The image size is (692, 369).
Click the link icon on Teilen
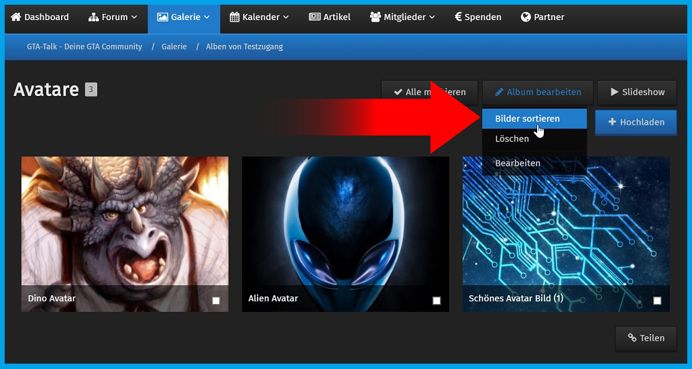point(632,338)
